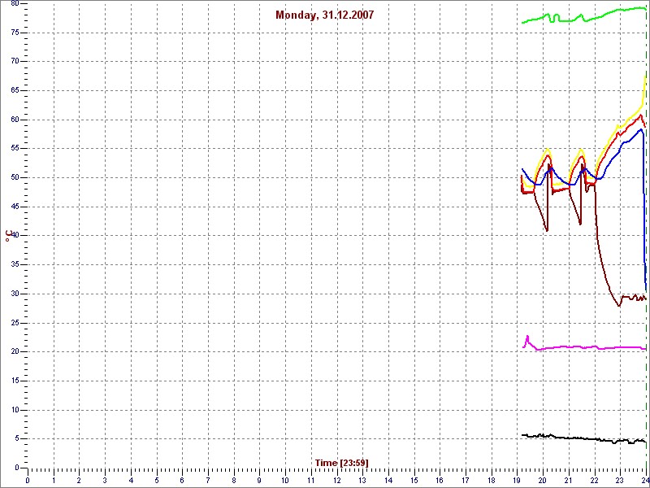
Task: Click the x-axis hour label 6
Action: pyautogui.click(x=182, y=481)
